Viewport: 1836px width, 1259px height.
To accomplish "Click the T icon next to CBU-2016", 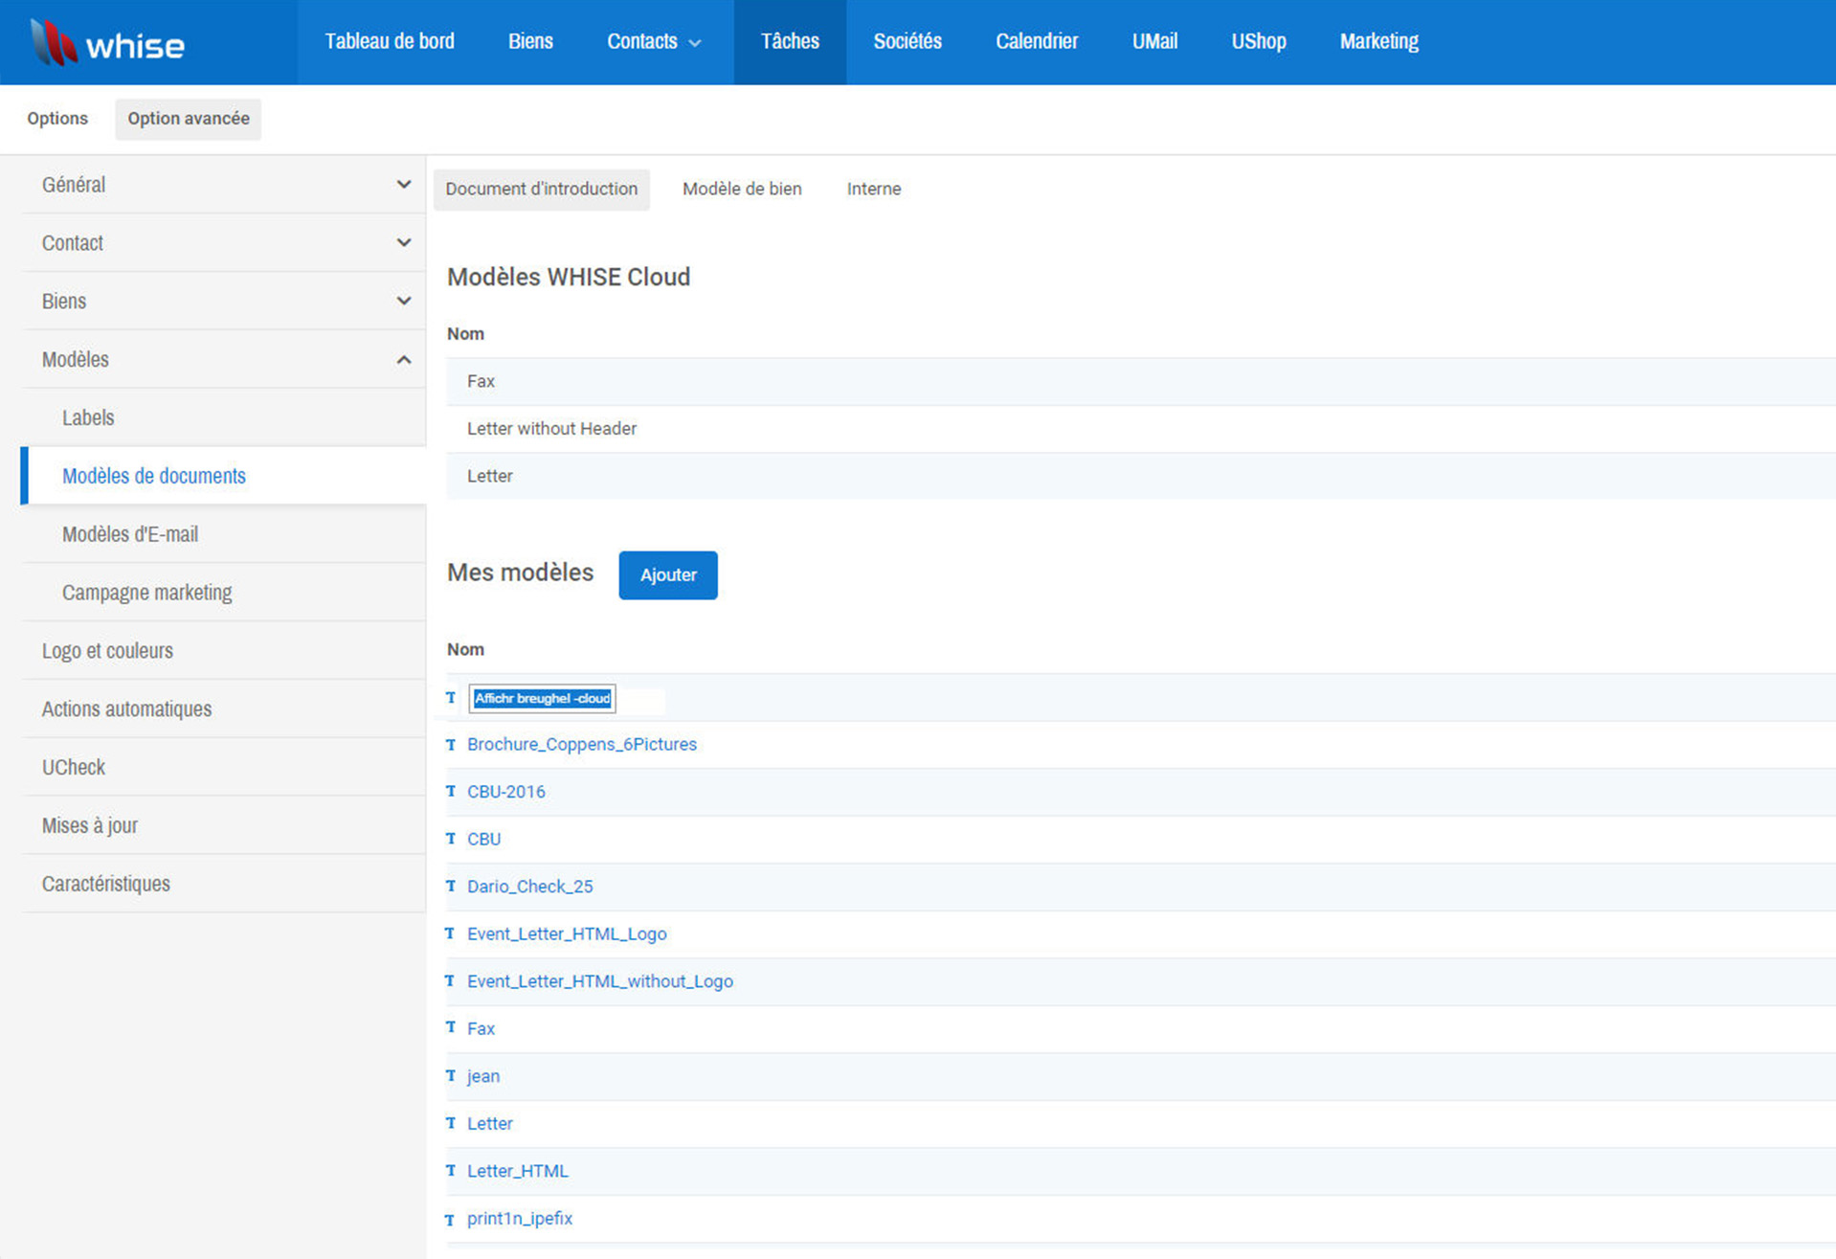I will click(451, 792).
